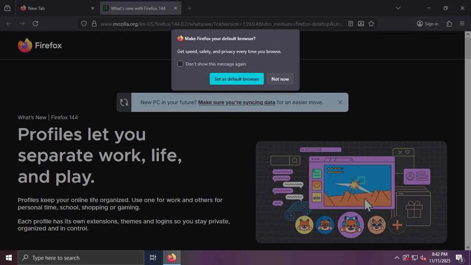Show site security info via the padlock
The image size is (471, 265).
click(94, 24)
